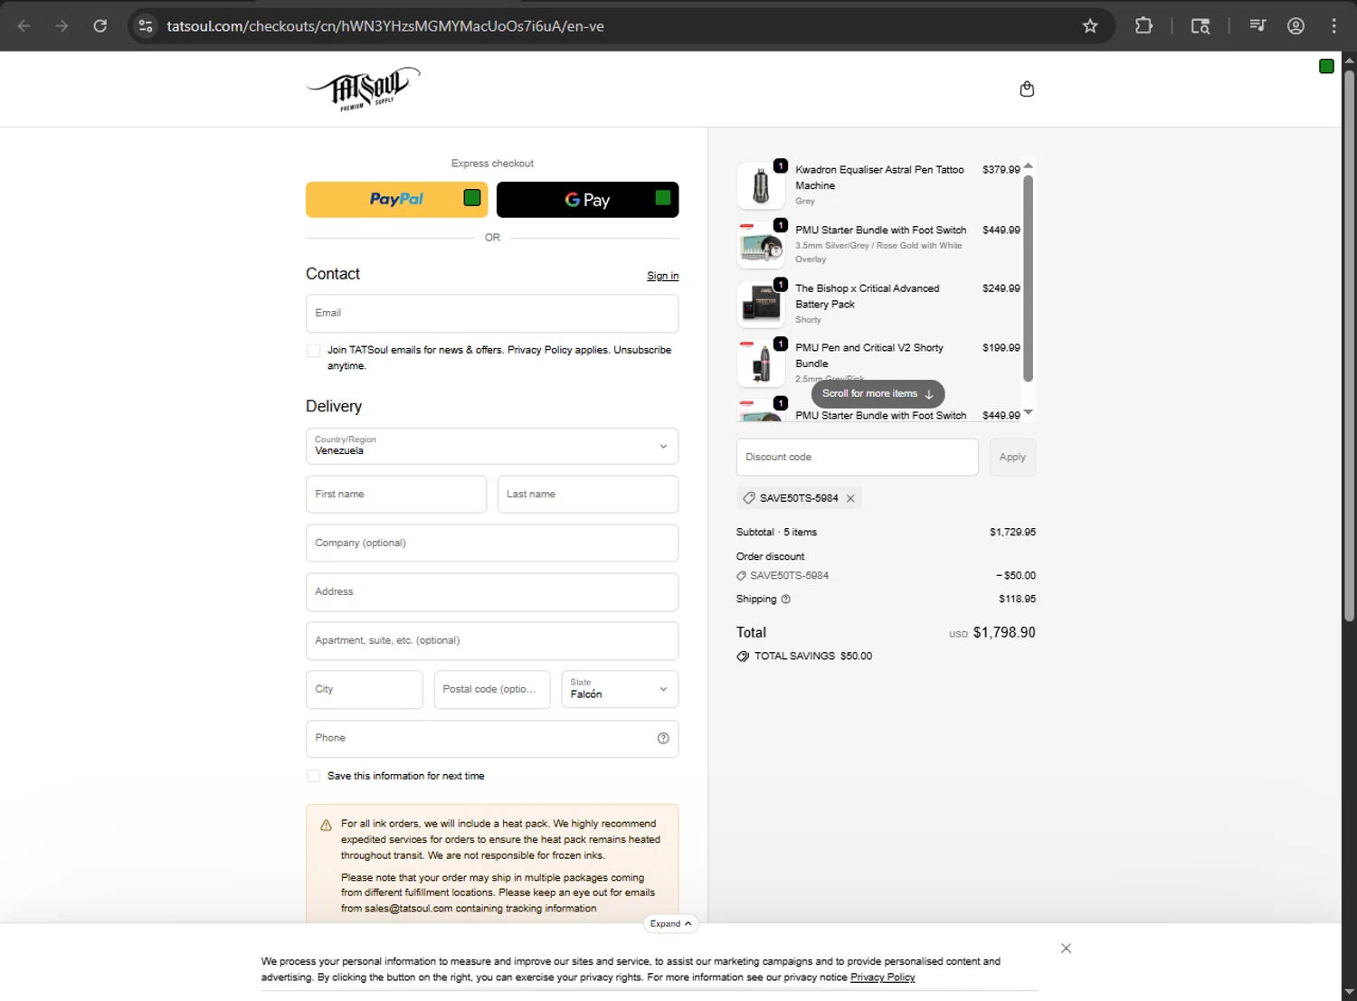Viewport: 1357px width, 1001px height.
Task: Click the $379.99 Kwadron price
Action: point(1001,170)
